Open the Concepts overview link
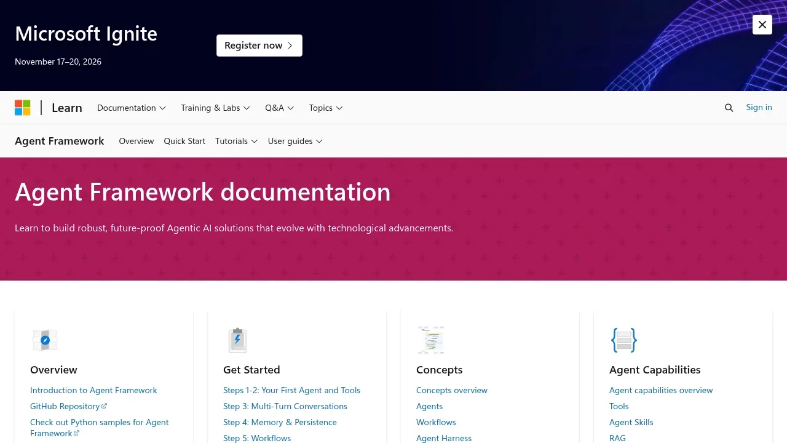This screenshot has width=787, height=443. 452,390
